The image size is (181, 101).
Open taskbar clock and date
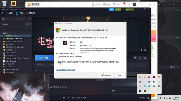click(x=176, y=98)
